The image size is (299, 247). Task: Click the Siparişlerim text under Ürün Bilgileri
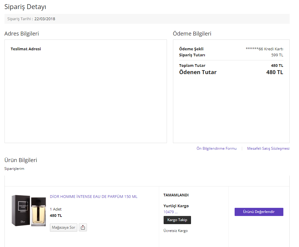14,169
